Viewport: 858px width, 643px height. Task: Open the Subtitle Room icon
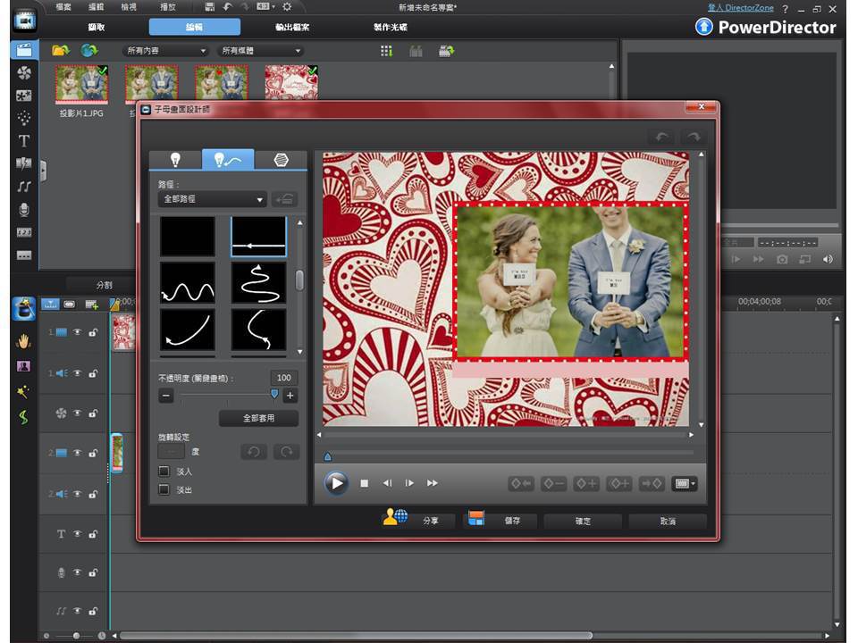coord(24,255)
